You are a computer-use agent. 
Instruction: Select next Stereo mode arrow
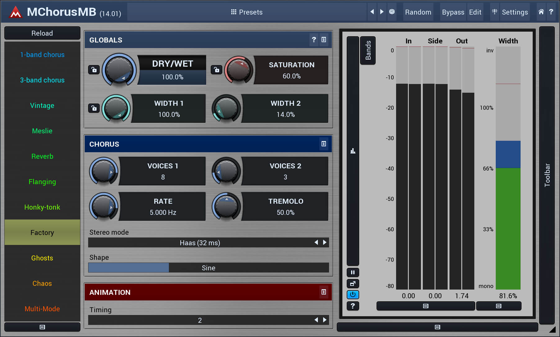click(x=325, y=242)
